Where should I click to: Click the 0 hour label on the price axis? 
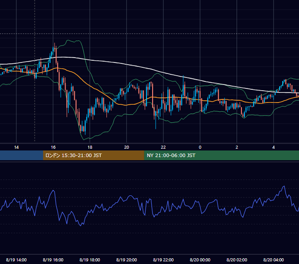[x=200, y=147]
